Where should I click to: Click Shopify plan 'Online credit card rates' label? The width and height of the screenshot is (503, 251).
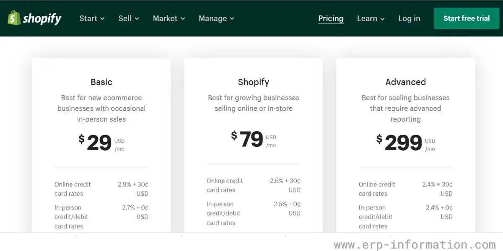(225, 185)
